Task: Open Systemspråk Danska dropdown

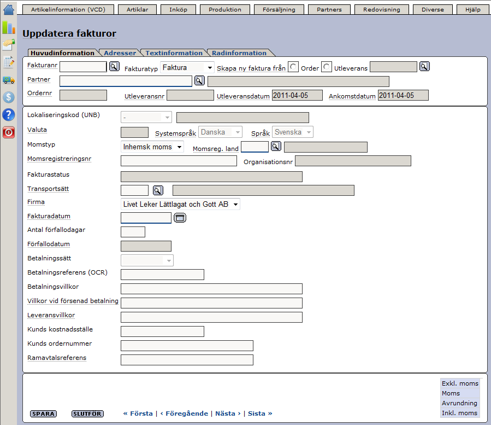Action: point(221,132)
